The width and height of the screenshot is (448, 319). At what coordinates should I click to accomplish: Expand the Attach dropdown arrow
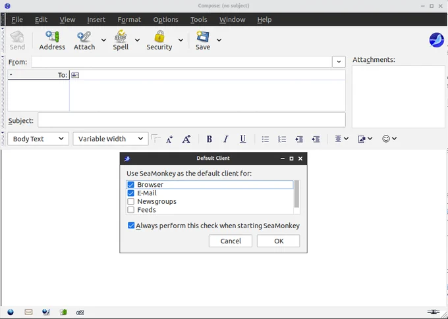click(x=103, y=40)
